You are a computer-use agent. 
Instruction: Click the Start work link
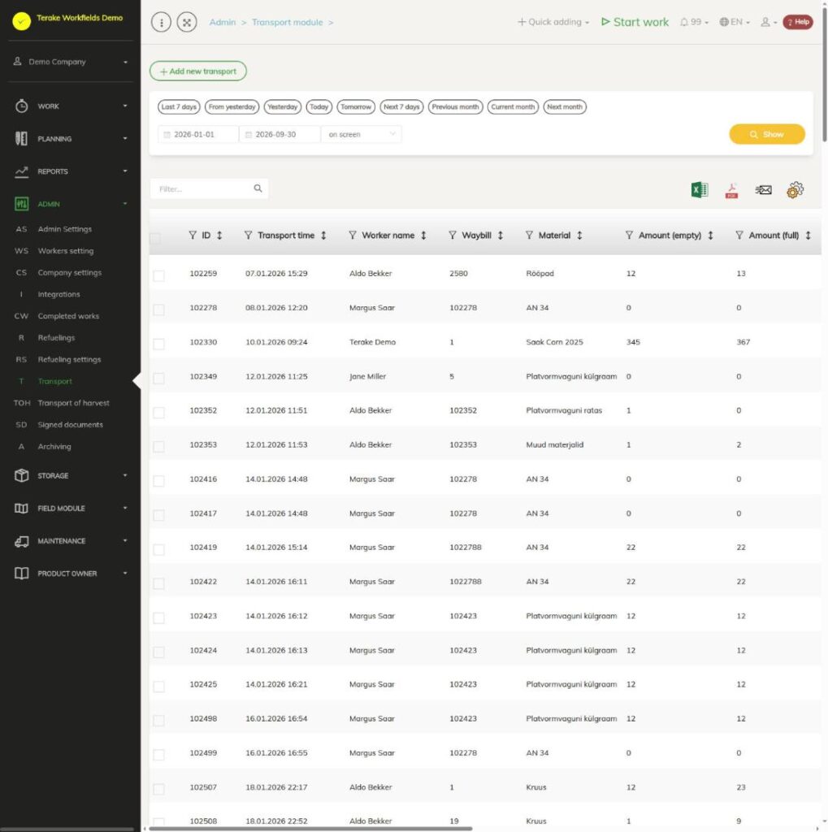coord(635,22)
